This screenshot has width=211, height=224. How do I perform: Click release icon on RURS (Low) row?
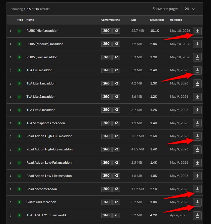click(19, 57)
